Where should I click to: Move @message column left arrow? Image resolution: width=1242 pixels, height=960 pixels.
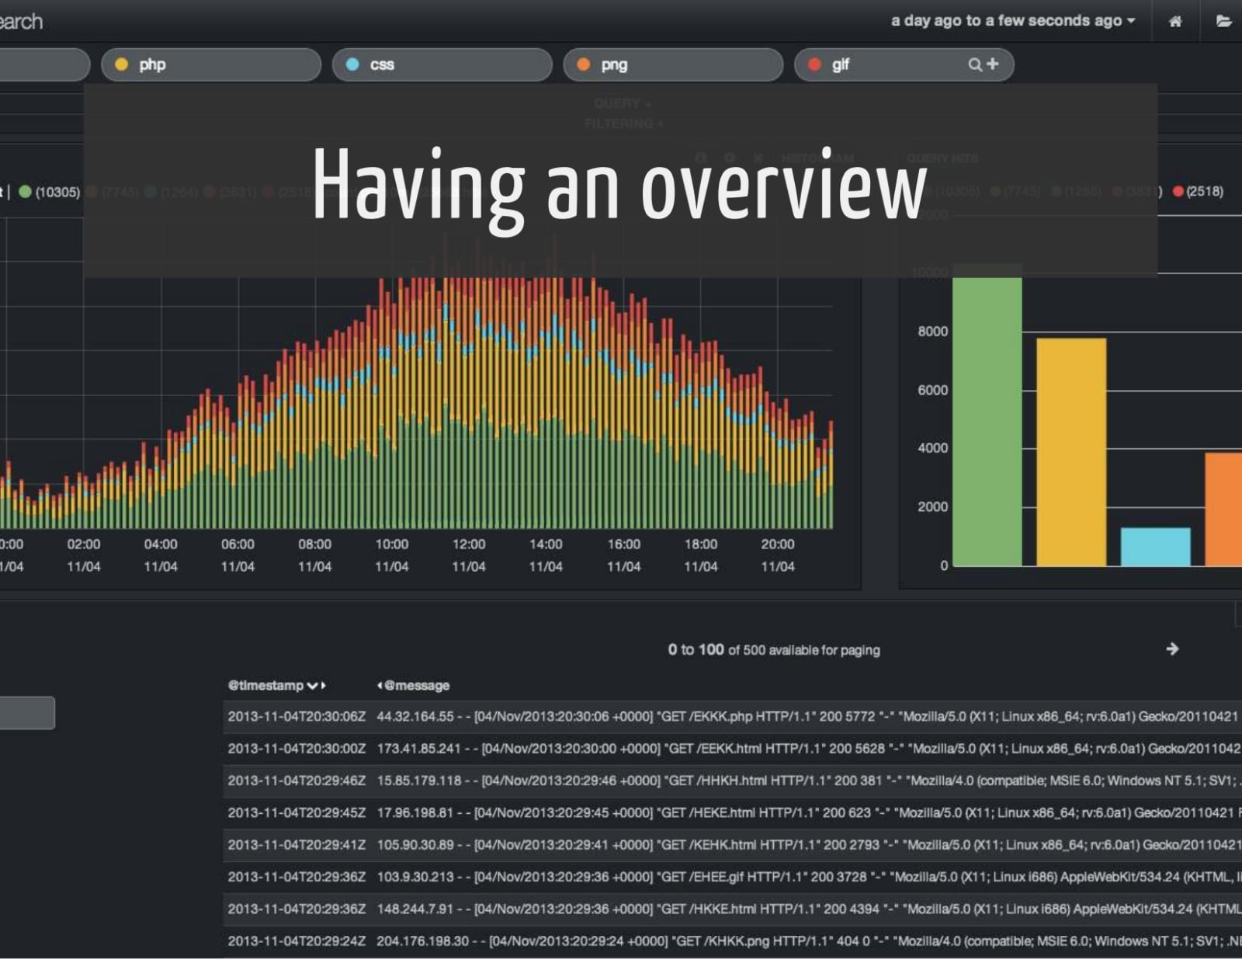tap(380, 686)
